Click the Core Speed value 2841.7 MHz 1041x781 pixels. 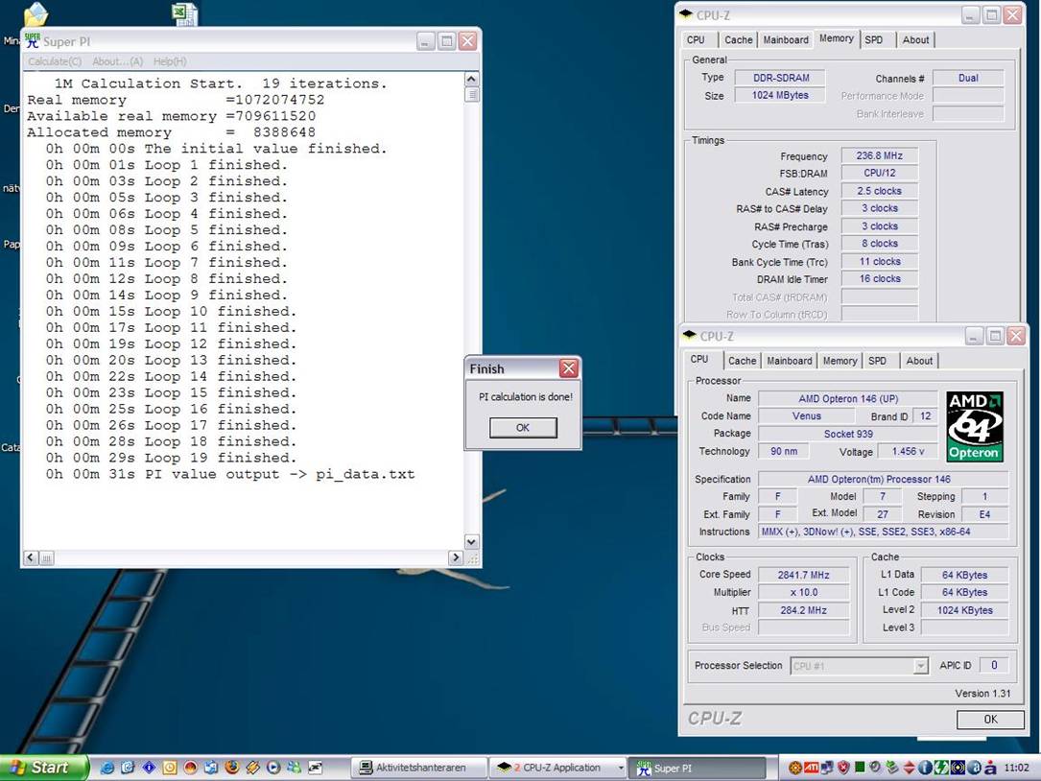click(803, 575)
